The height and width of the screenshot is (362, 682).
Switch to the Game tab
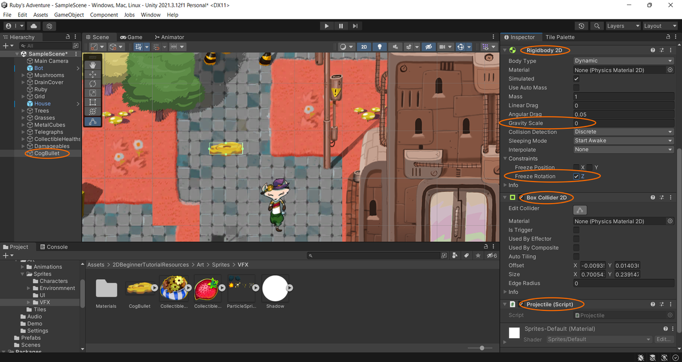point(131,37)
